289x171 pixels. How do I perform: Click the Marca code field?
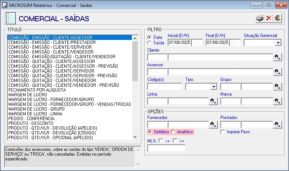pyautogui.click(x=231, y=101)
